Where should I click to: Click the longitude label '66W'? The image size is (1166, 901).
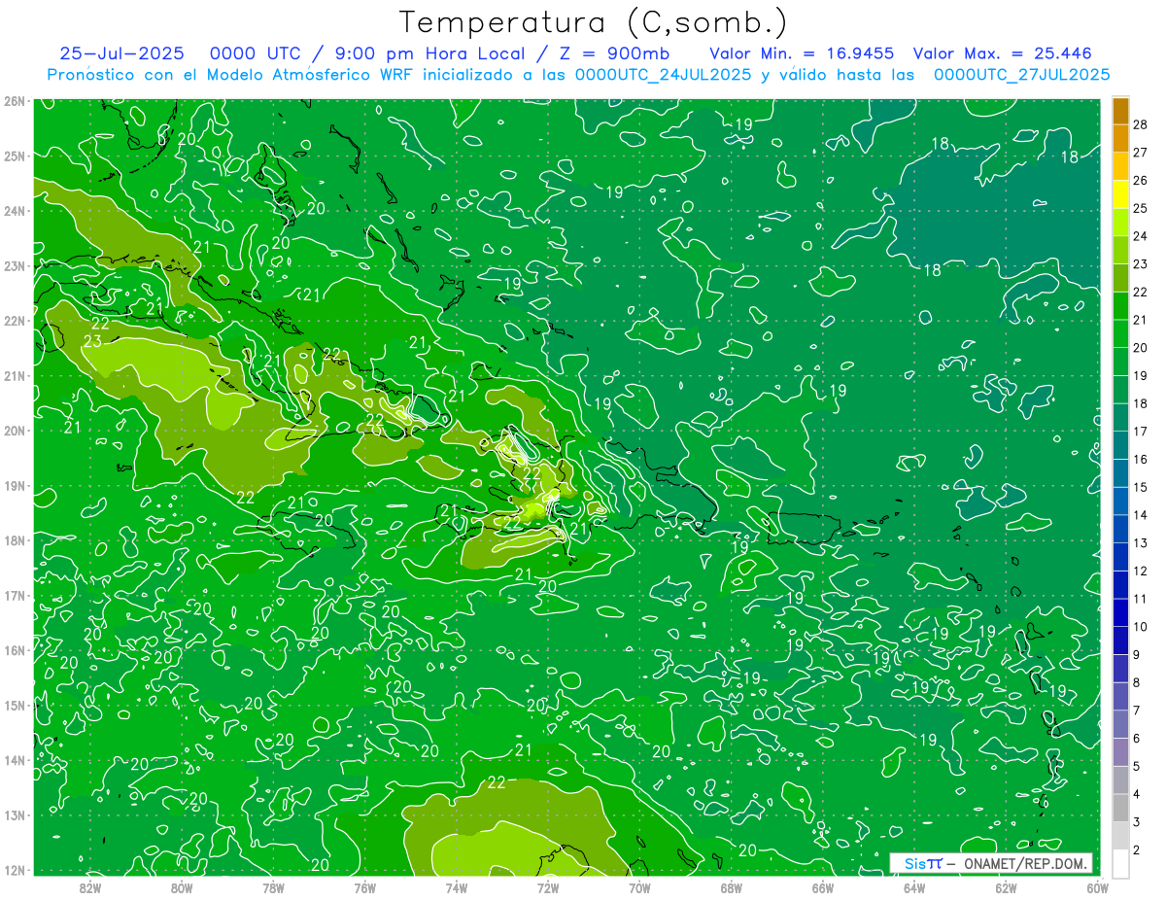822,887
